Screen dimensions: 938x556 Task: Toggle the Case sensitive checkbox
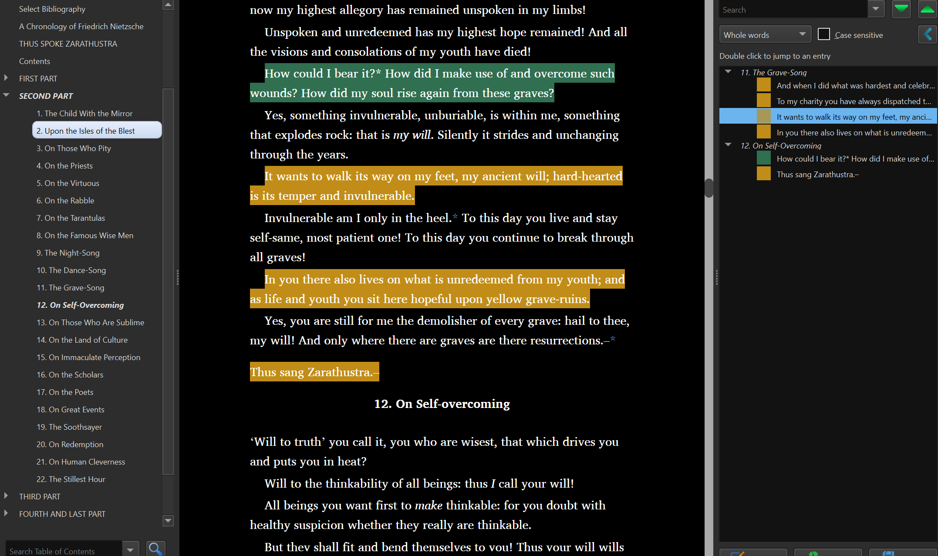click(823, 34)
